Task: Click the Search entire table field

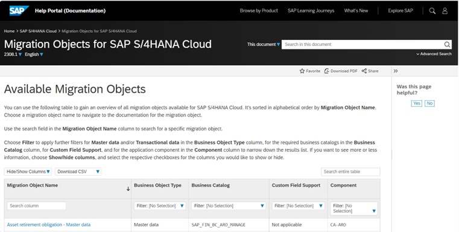Action: (x=350, y=172)
